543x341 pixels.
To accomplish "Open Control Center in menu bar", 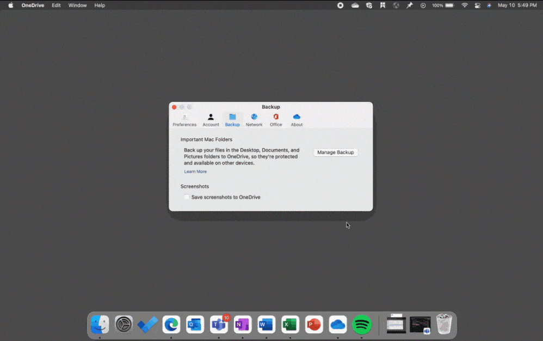I will click(478, 5).
